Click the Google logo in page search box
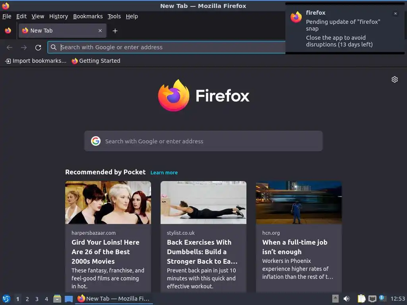The height and width of the screenshot is (305, 407). pos(96,141)
